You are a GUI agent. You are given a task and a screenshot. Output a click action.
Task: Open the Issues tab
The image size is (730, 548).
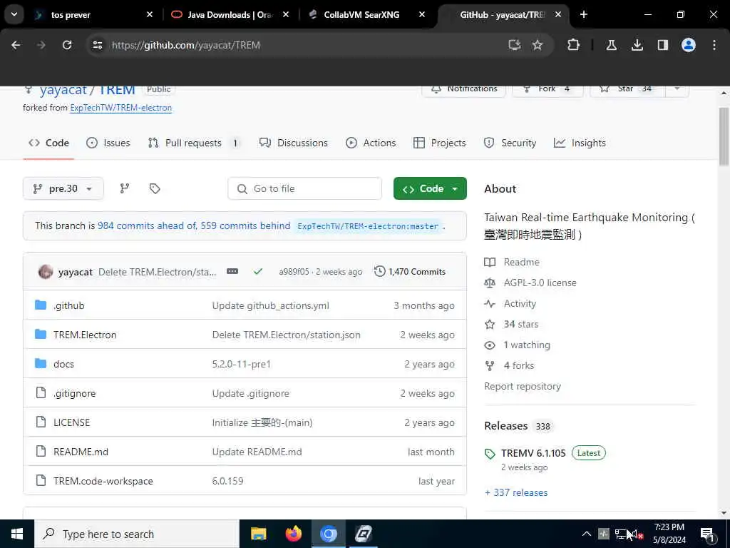point(108,143)
